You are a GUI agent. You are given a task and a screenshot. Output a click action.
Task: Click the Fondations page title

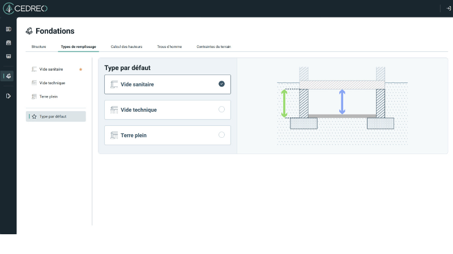pos(55,31)
